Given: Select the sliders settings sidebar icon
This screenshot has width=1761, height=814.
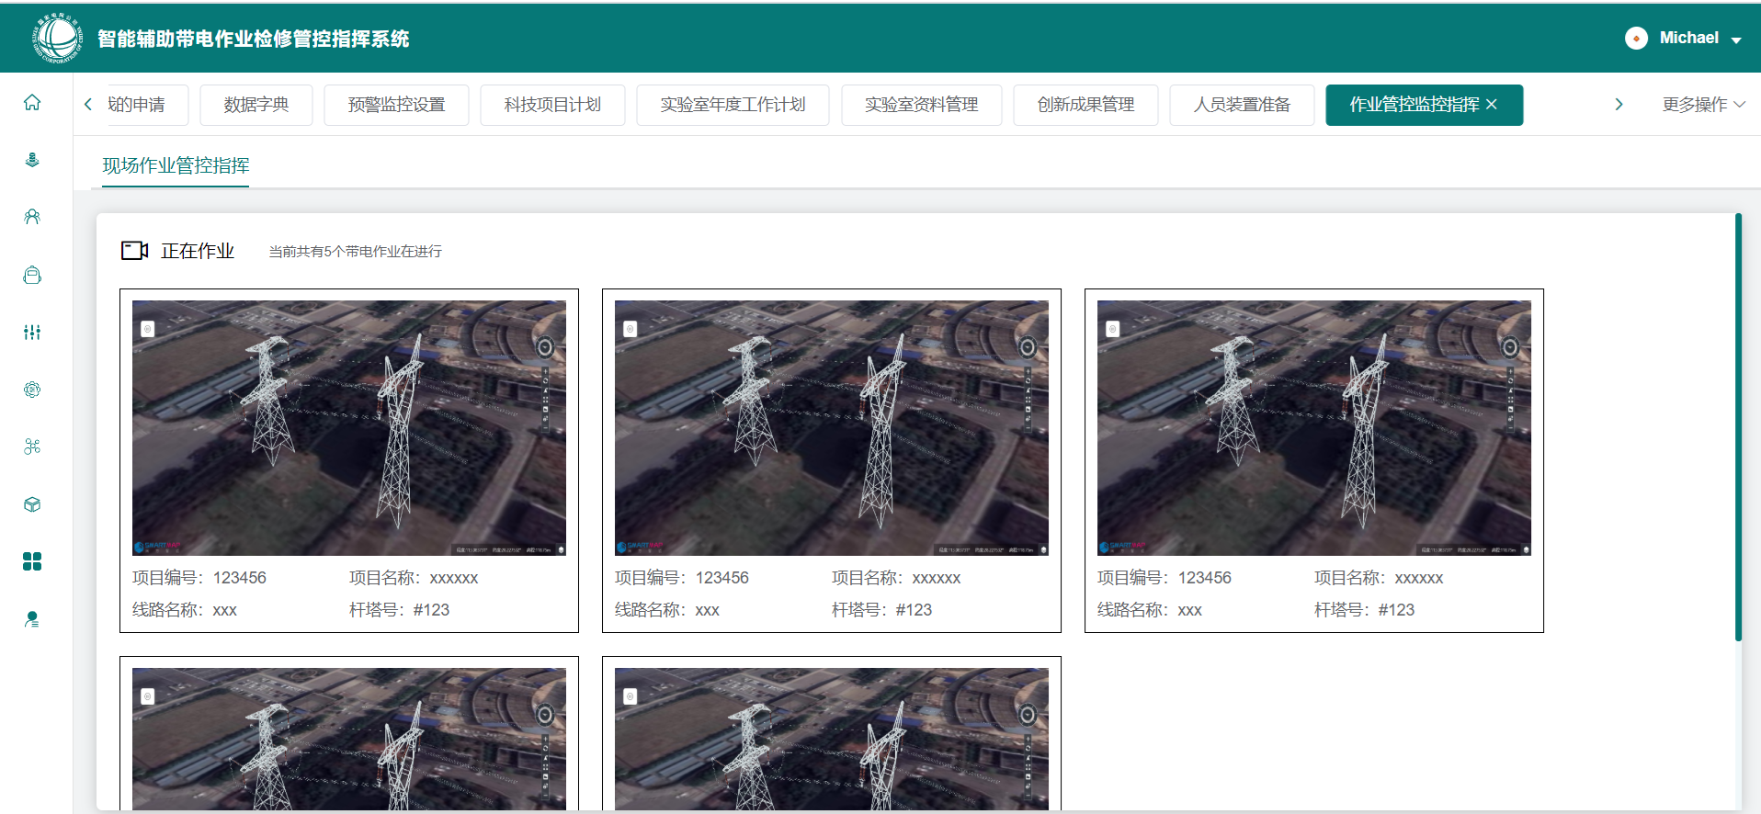Looking at the screenshot, I should 32,332.
